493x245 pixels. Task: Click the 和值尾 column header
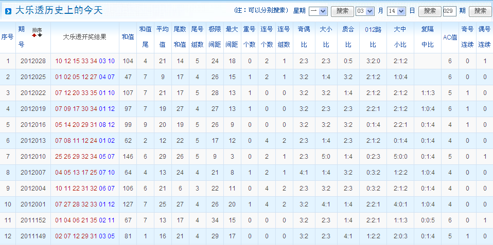point(145,37)
